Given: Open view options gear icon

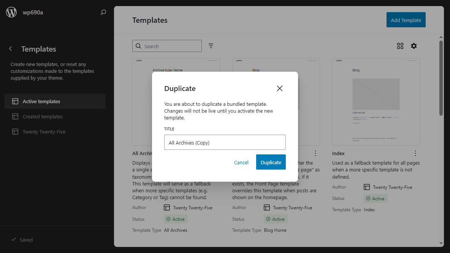Looking at the screenshot, I should (x=414, y=46).
